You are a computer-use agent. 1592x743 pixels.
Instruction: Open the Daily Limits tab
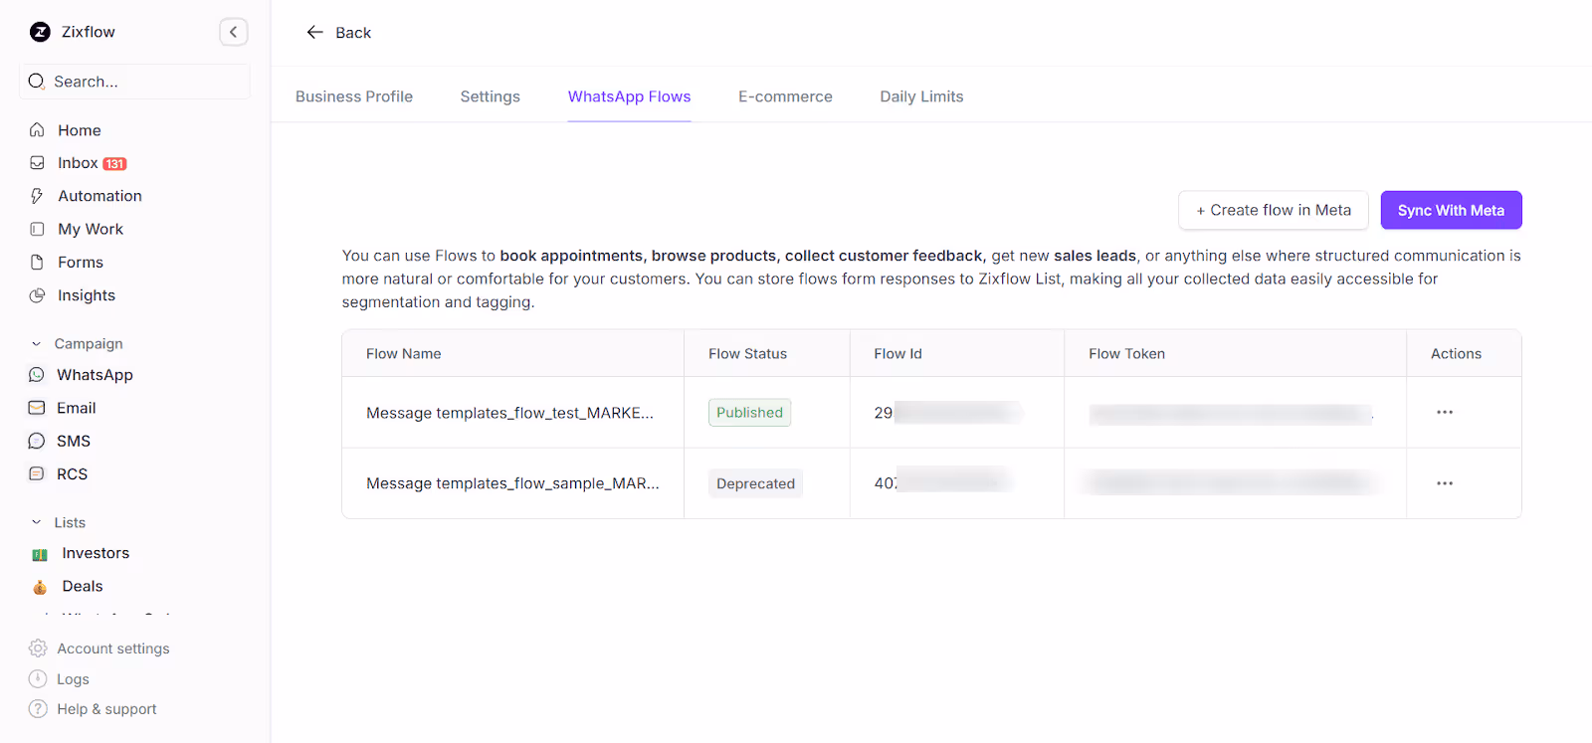click(921, 96)
